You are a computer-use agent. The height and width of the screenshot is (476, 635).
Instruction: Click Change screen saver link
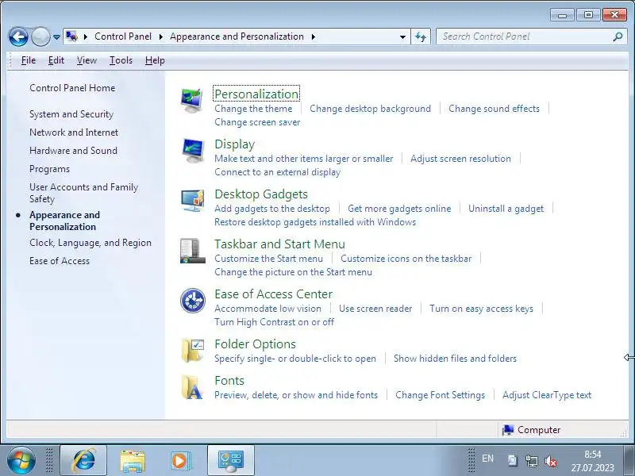tap(257, 122)
